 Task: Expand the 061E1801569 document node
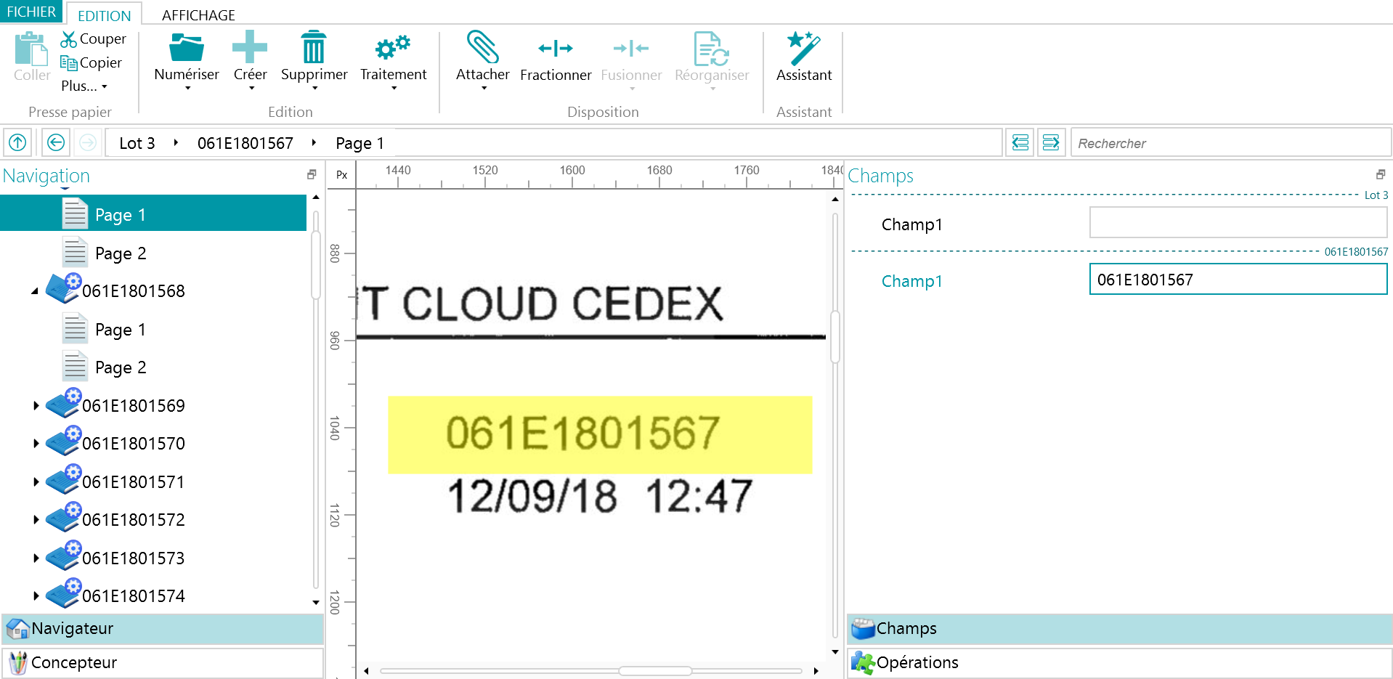tap(36, 406)
